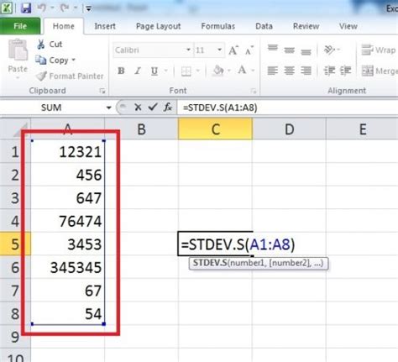Align text right

306,71
